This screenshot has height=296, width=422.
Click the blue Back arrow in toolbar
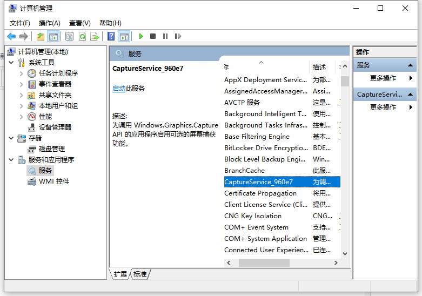(x=11, y=36)
